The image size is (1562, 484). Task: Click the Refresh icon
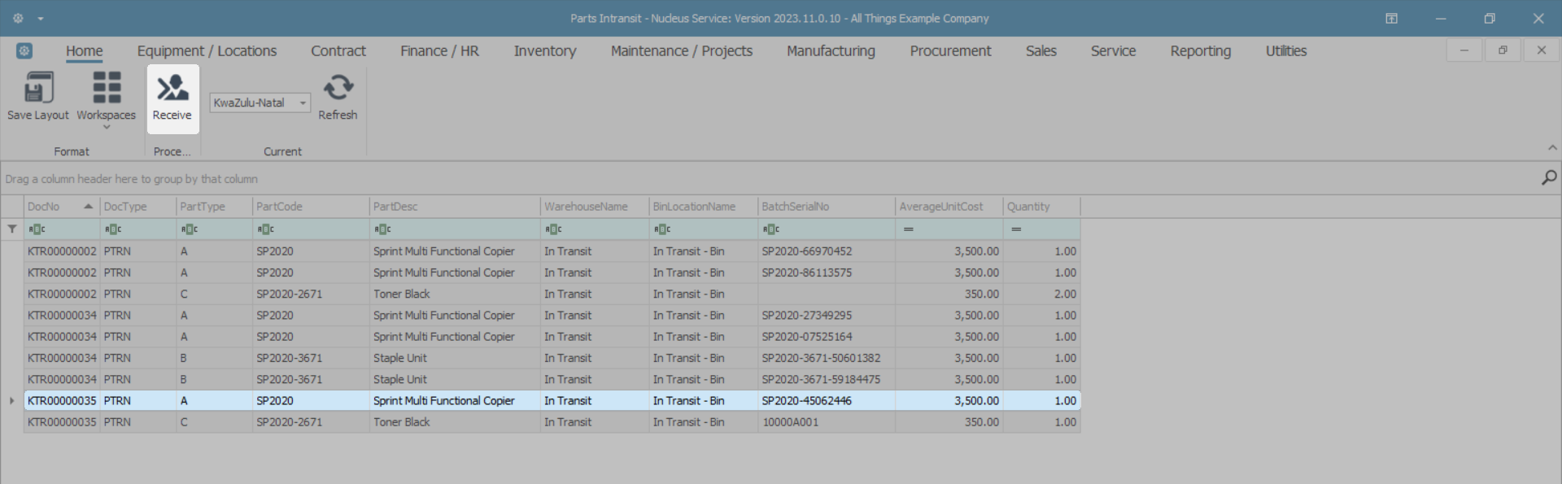338,87
